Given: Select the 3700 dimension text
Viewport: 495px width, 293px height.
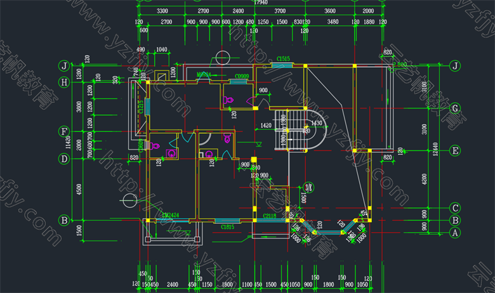Looking at the screenshot, I should [280, 11].
